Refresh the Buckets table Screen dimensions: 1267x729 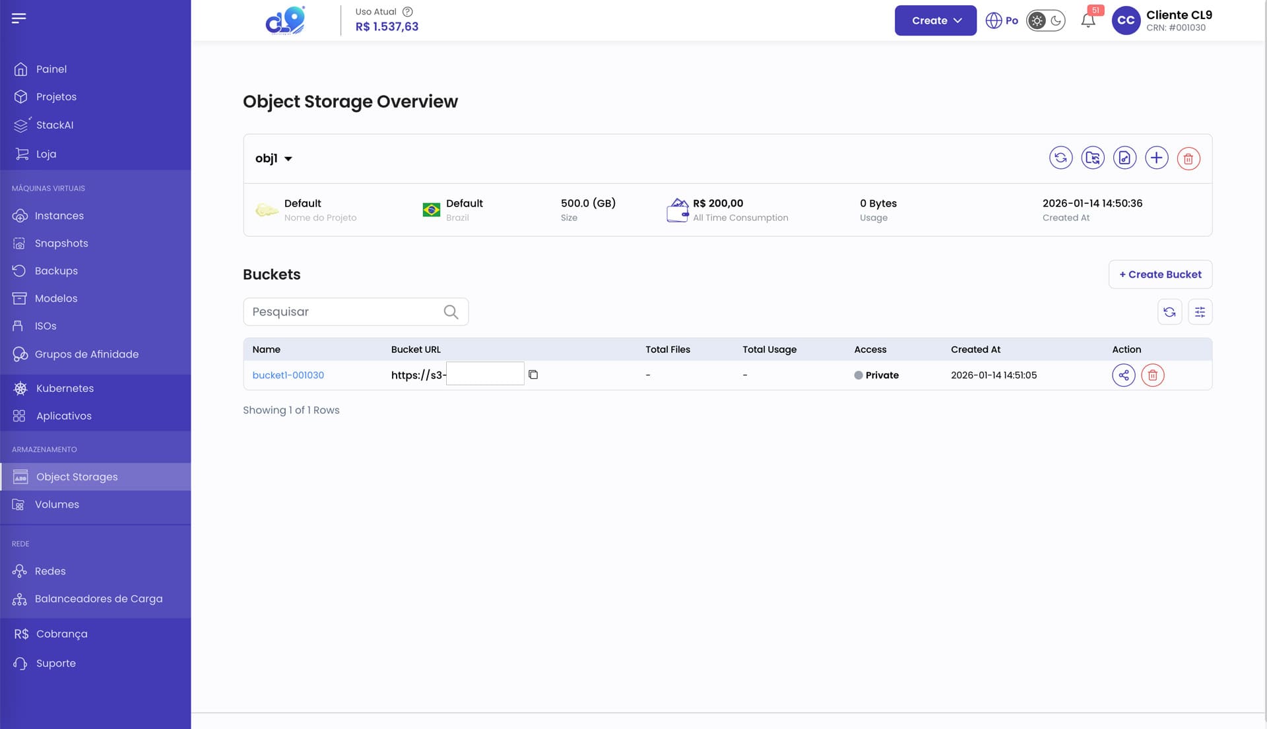pos(1169,312)
